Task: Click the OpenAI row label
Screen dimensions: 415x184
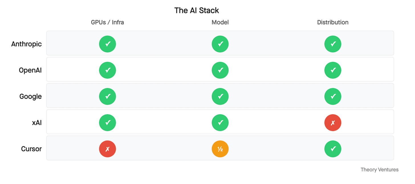Action: pos(30,70)
